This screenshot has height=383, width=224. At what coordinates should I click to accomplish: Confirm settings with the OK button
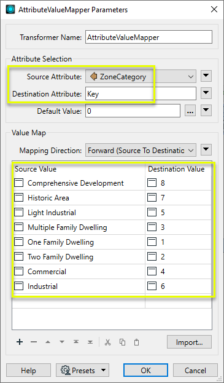tap(145, 371)
